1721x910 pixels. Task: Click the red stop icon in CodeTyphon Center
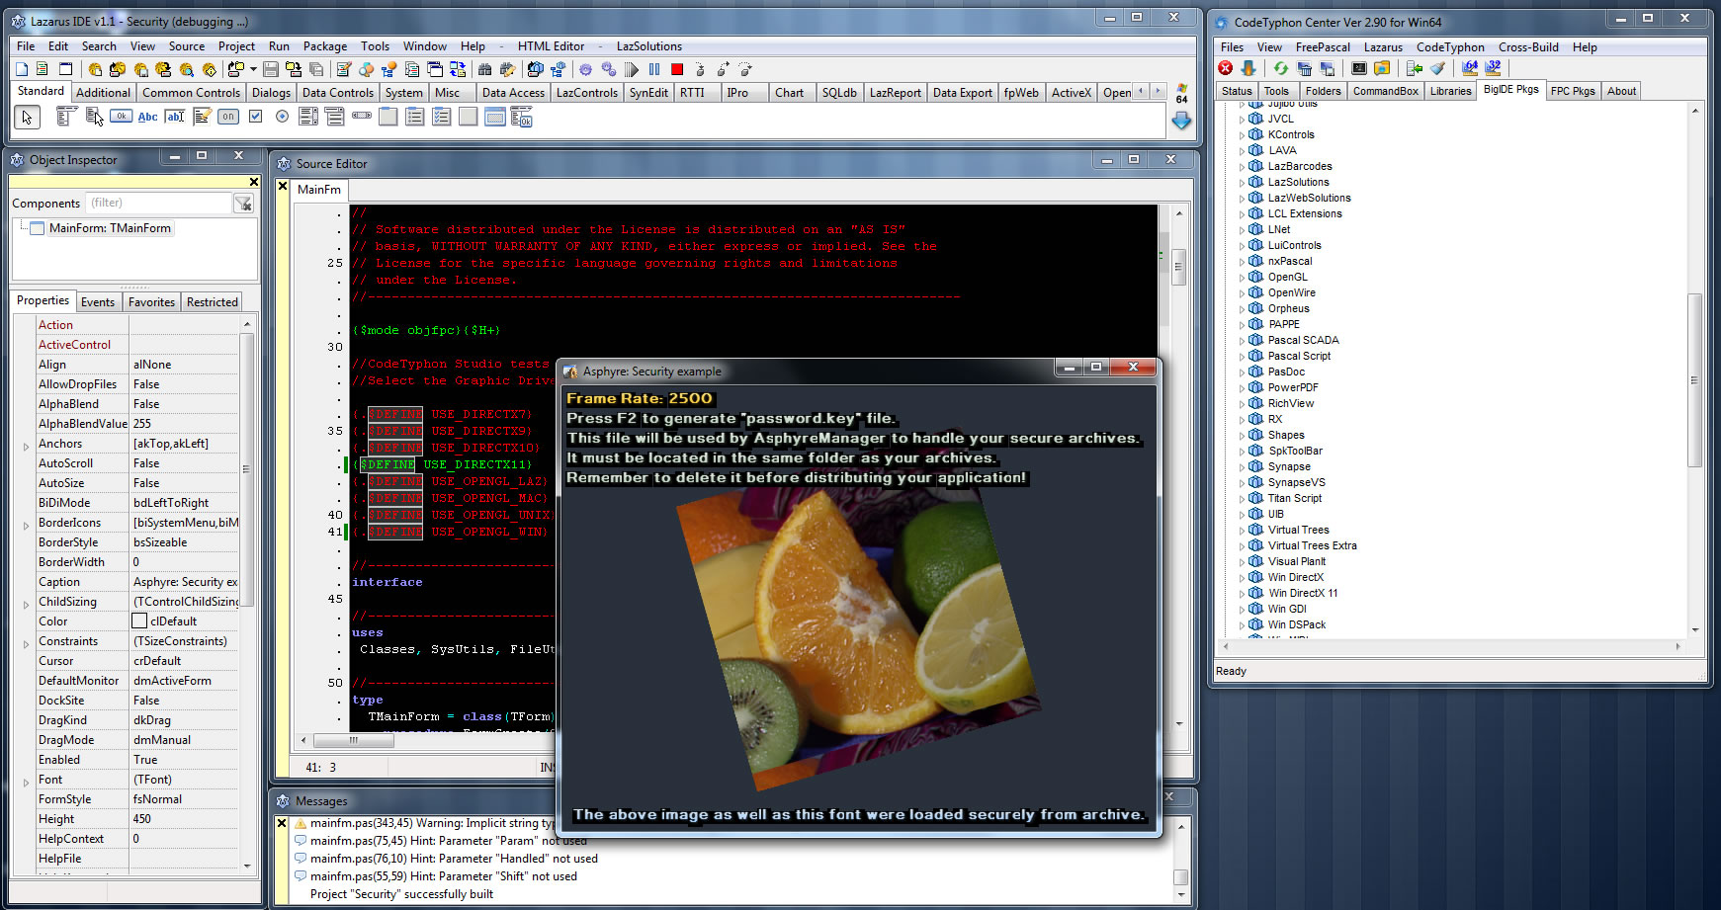1226,68
